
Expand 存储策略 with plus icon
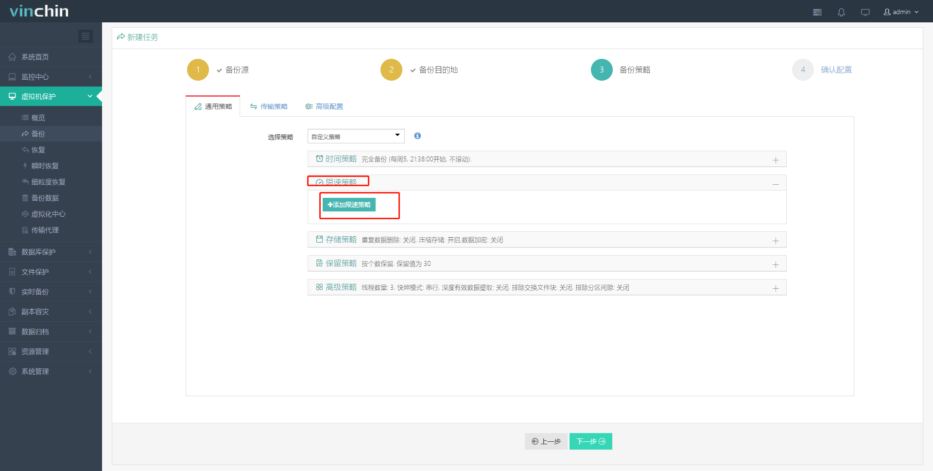(776, 241)
